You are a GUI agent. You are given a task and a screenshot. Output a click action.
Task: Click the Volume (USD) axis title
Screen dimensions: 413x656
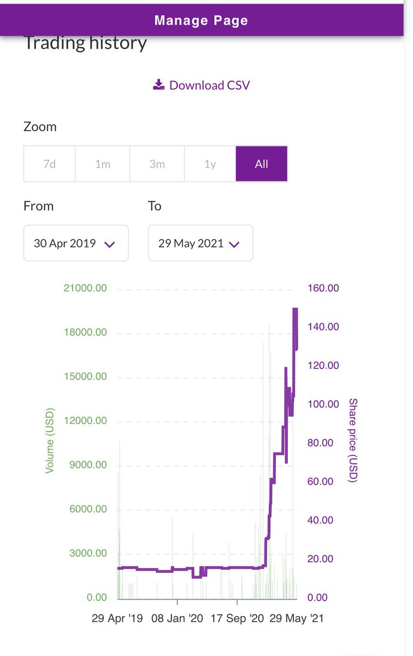50,441
